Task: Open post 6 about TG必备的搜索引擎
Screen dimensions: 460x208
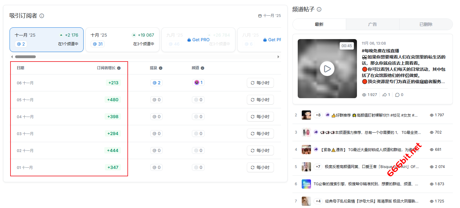Action: (x=366, y=184)
